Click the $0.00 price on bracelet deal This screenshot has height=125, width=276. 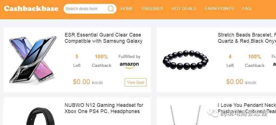coord(235,82)
